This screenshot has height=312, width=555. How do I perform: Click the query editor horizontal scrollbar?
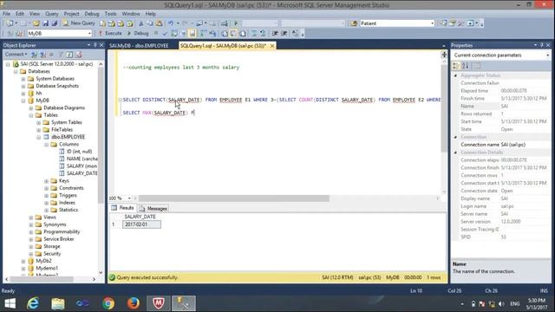tap(234, 198)
